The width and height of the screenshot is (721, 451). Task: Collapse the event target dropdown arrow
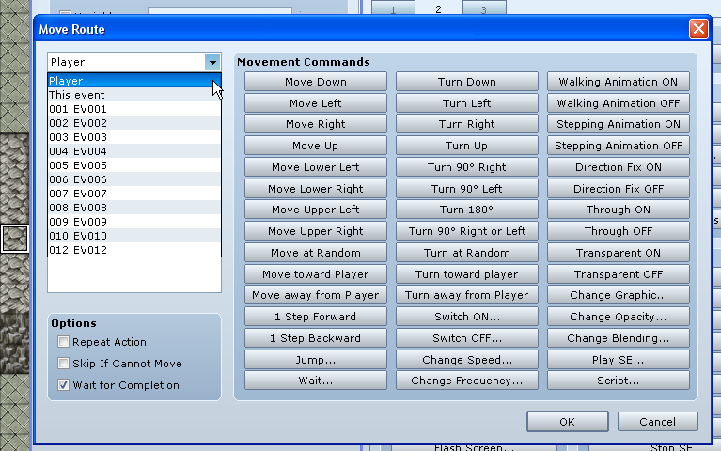(x=212, y=62)
